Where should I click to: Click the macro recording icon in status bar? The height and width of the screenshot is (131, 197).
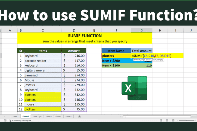(5, 120)
